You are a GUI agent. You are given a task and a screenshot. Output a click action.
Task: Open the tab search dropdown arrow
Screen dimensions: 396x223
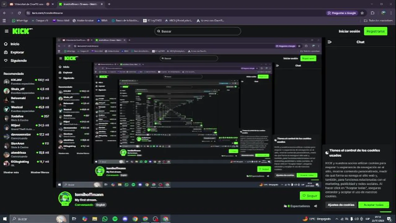point(4,4)
